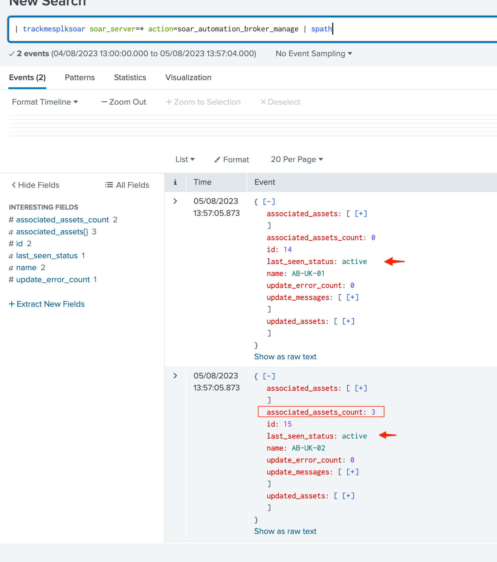Expand associated_assets in AB-UK-01 event
The width and height of the screenshot is (497, 562).
click(361, 214)
